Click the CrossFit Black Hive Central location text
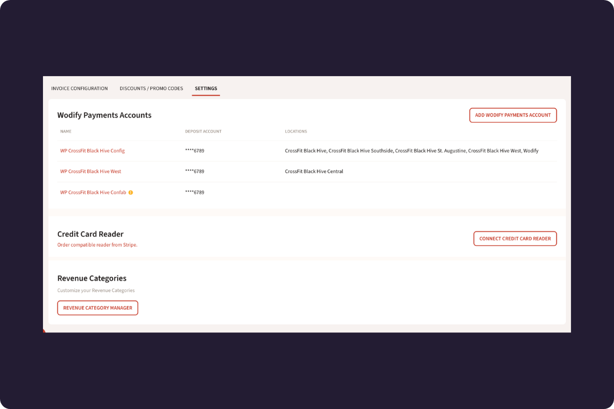The height and width of the screenshot is (409, 614). click(314, 171)
